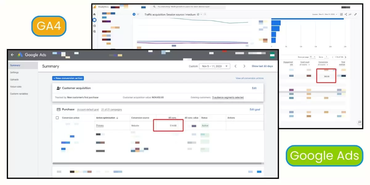Screen dimensions: 370x185
Task: Tick the select-all checkbox beside Conversion action
Action: (x=57, y=118)
